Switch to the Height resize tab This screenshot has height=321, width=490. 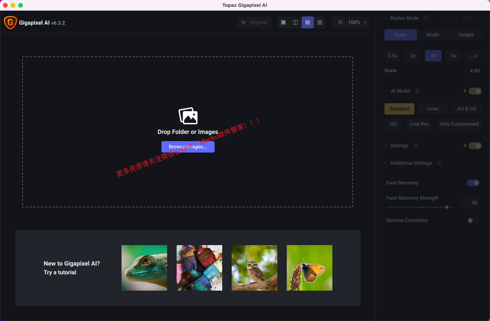pos(466,35)
